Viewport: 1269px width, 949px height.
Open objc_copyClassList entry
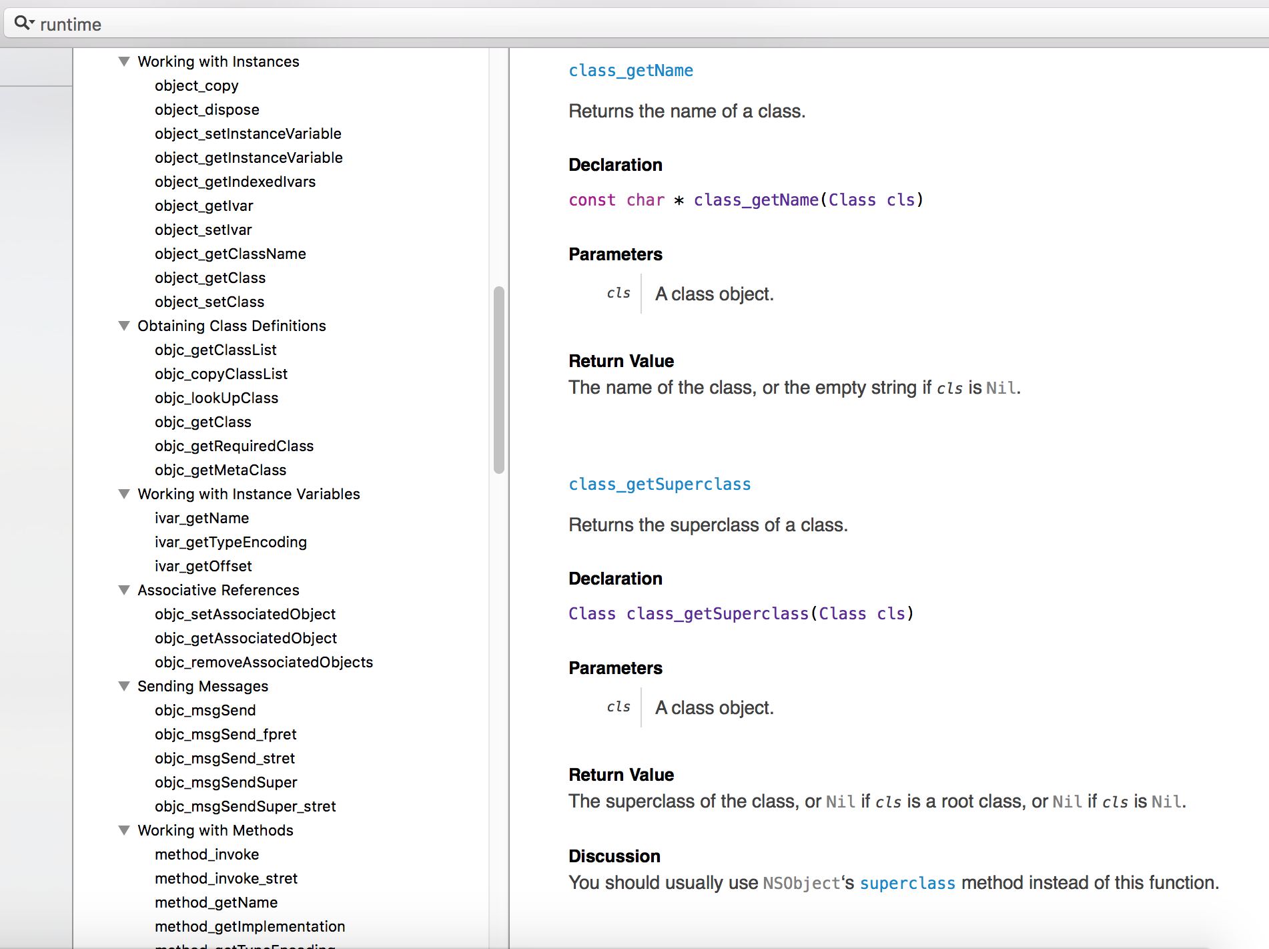(x=221, y=374)
